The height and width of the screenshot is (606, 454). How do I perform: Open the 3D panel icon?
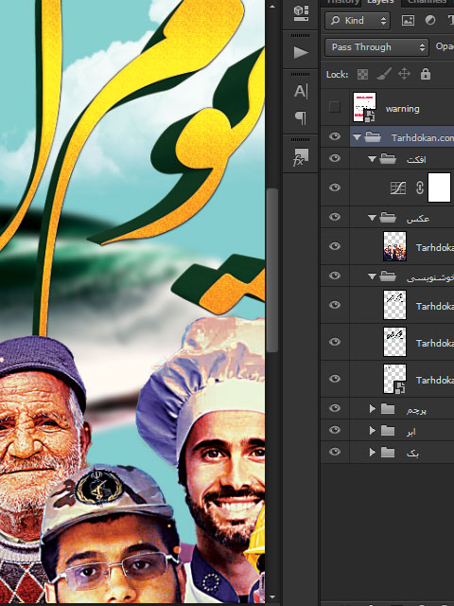[301, 13]
